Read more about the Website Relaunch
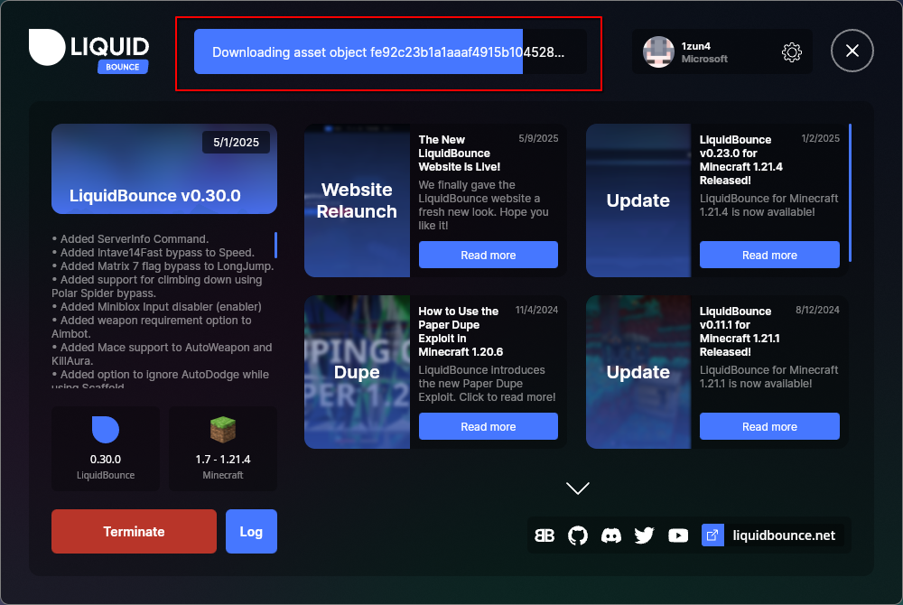This screenshot has width=903, height=605. click(488, 255)
